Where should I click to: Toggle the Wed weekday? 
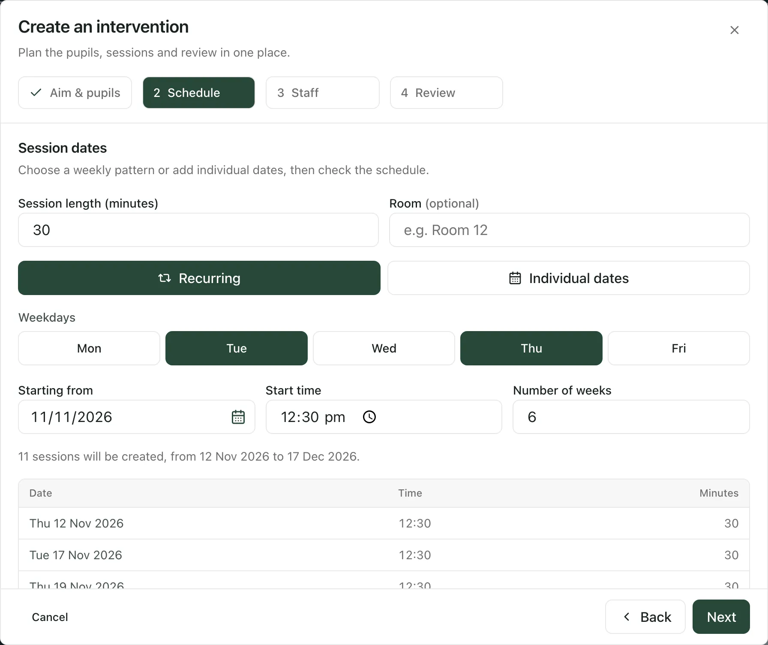click(384, 348)
